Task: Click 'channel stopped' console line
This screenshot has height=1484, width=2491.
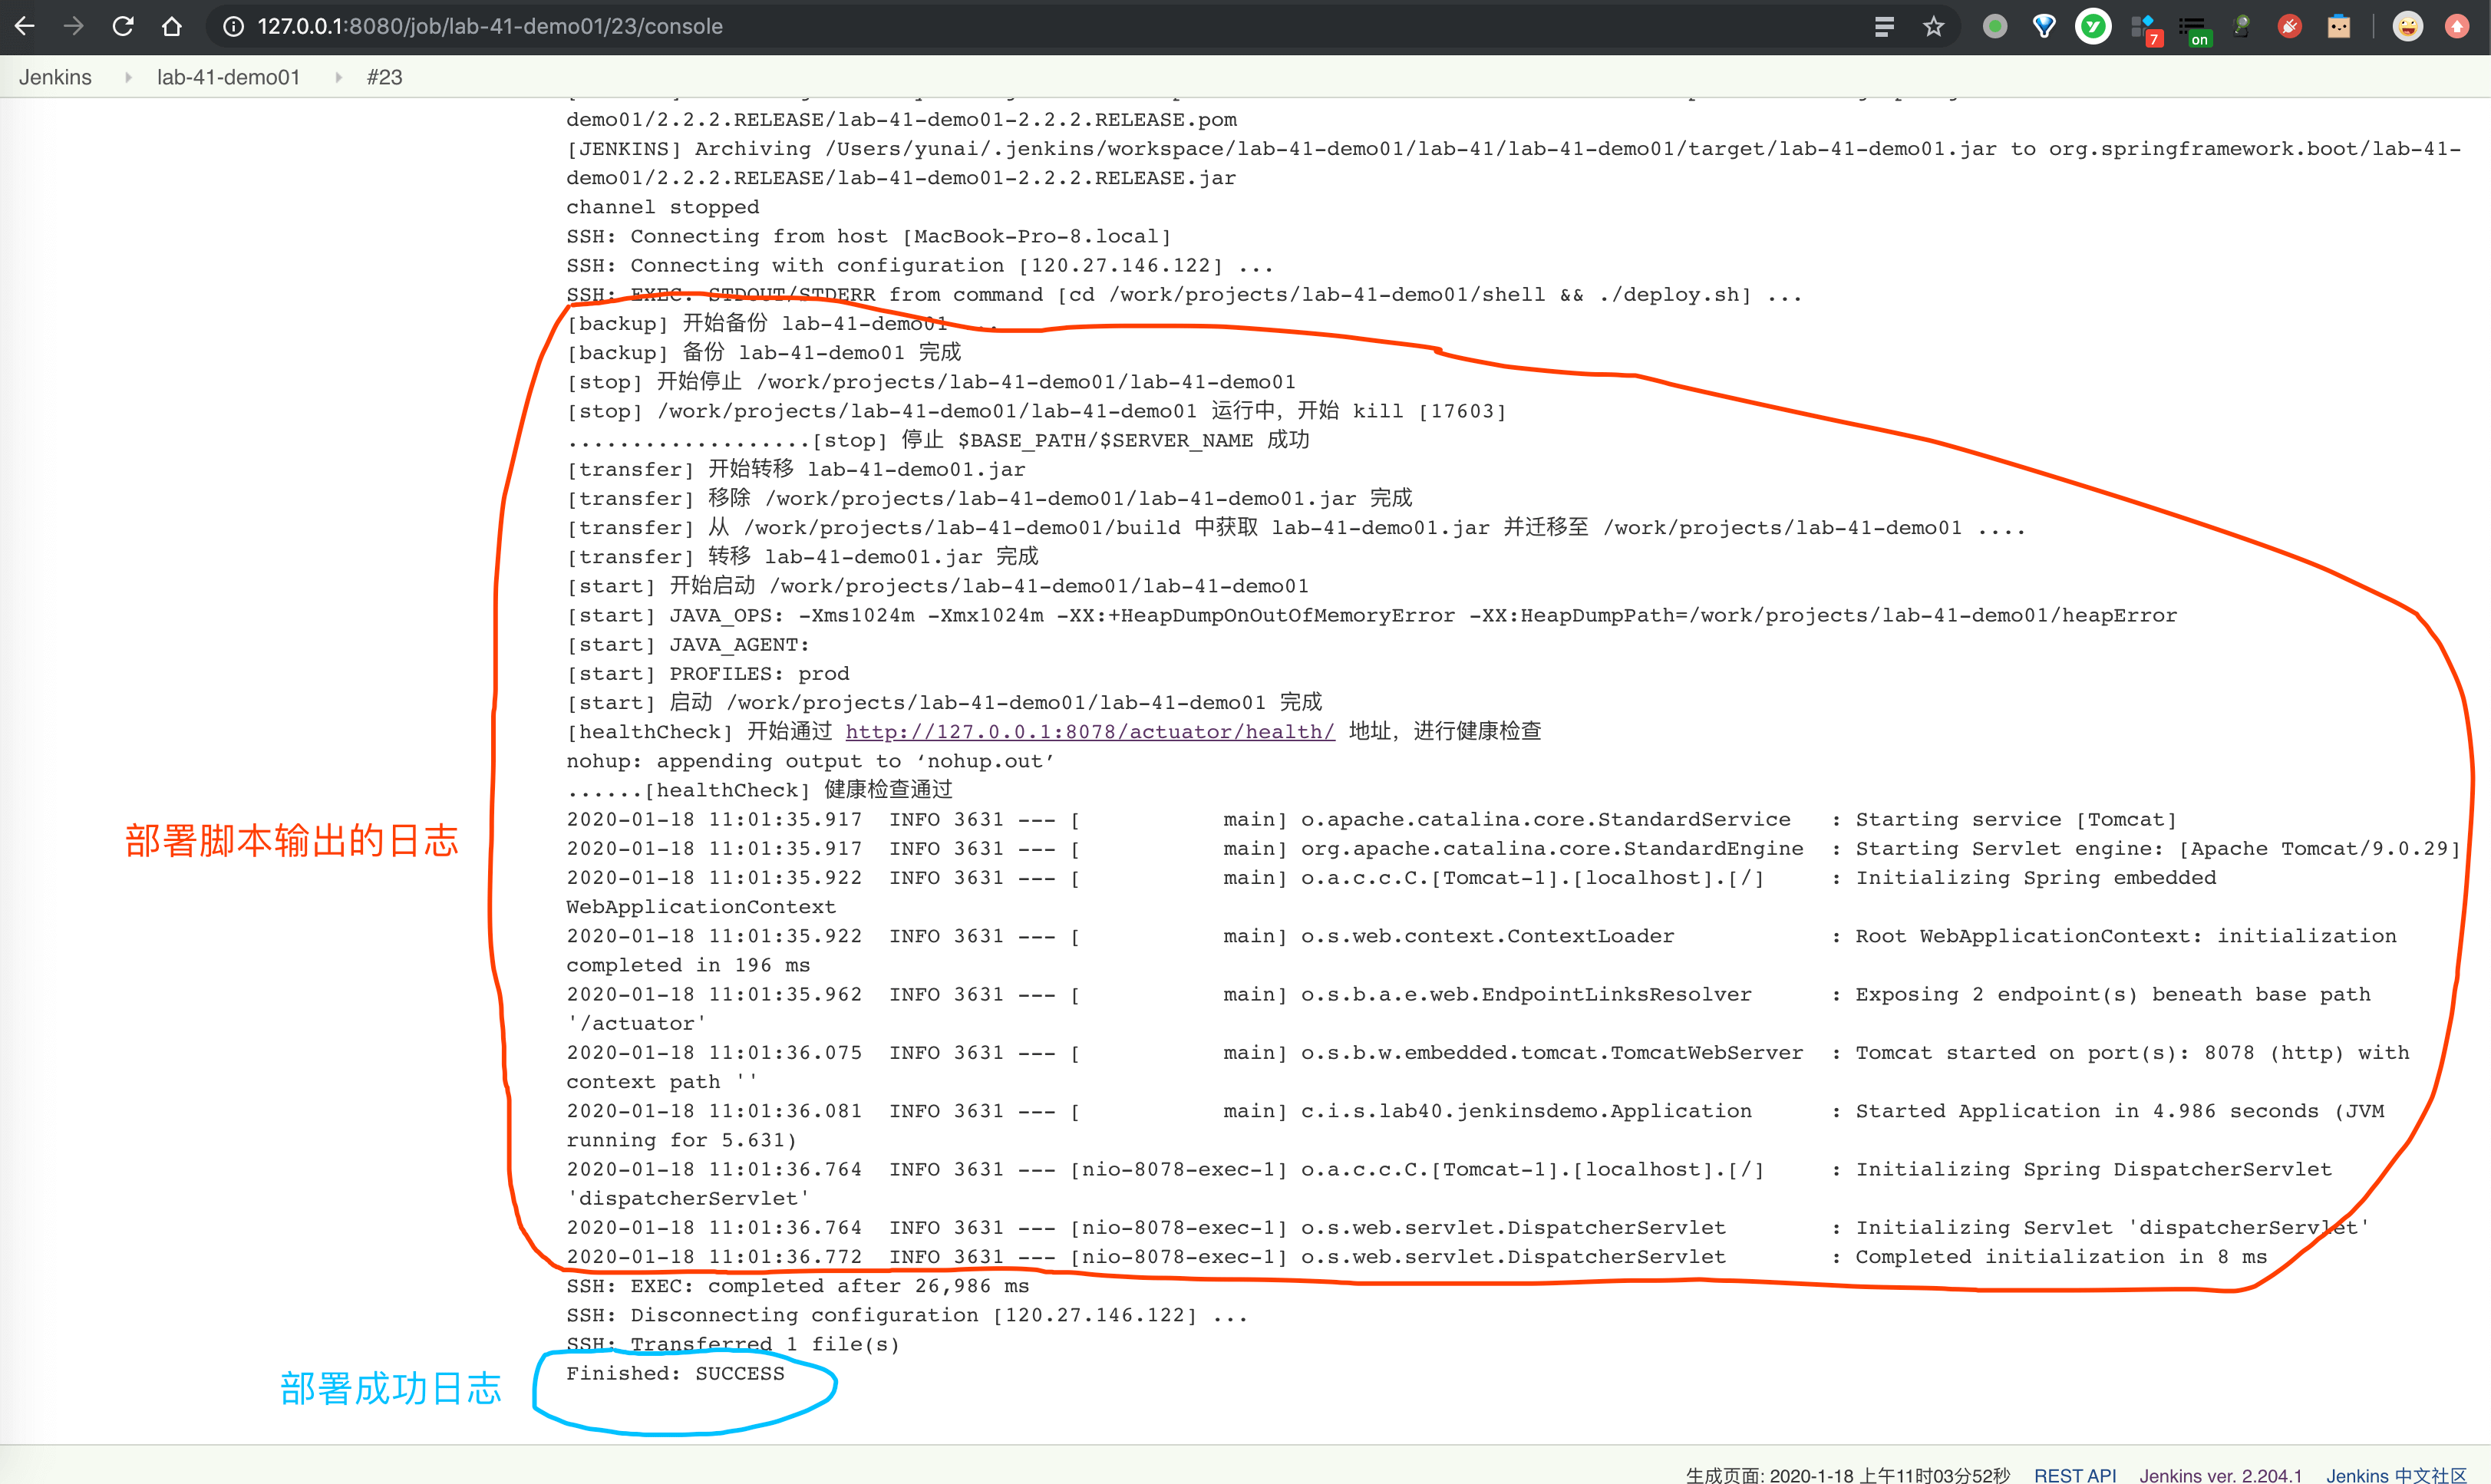Action: 662,207
